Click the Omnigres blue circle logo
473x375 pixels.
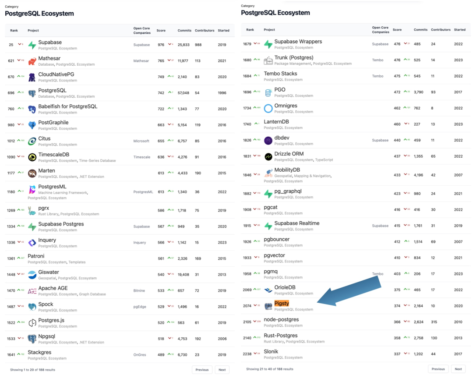tap(268, 108)
